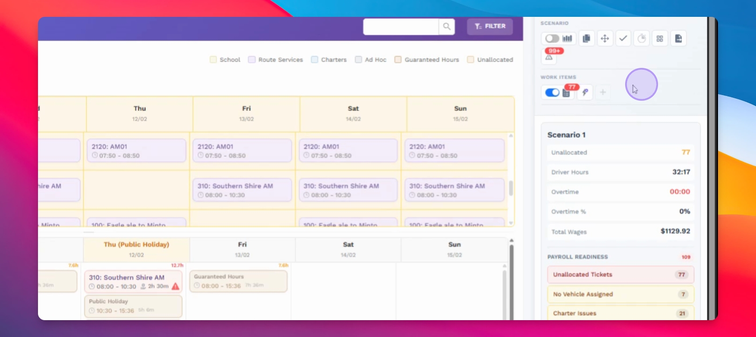Viewport: 756px width, 337px height.
Task: Turn off the Work Items toggle switch
Action: click(552, 92)
